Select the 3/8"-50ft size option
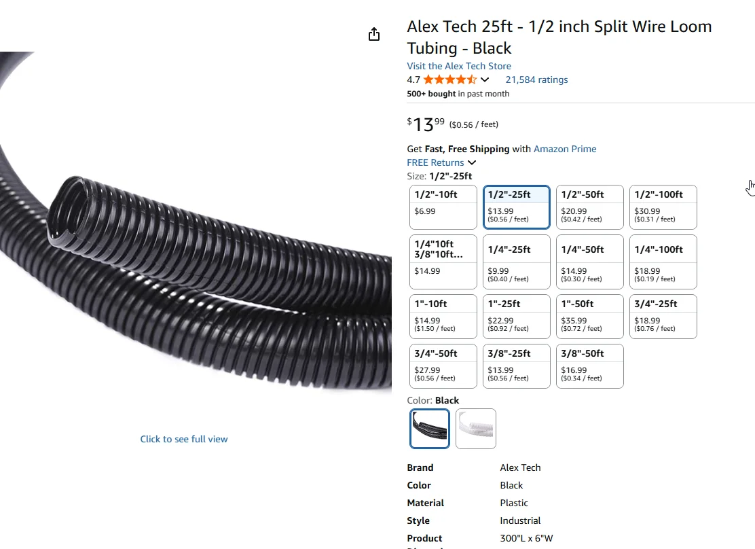The image size is (755, 549). point(589,366)
